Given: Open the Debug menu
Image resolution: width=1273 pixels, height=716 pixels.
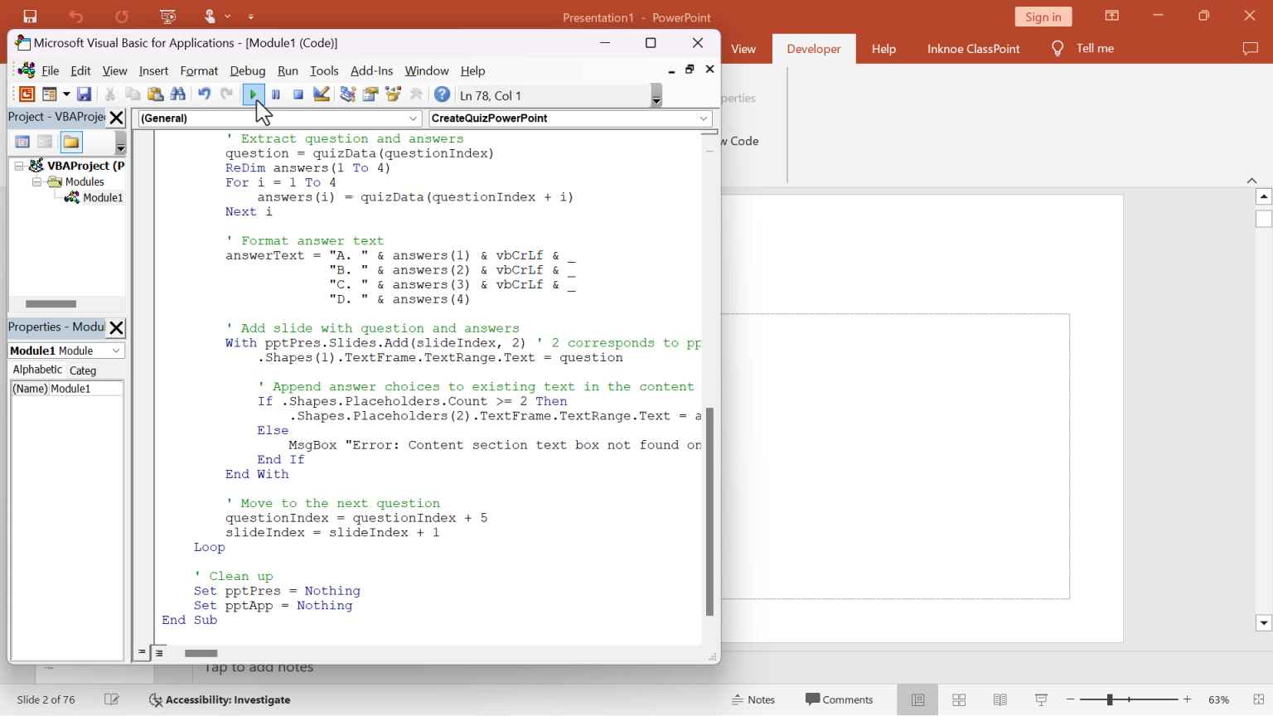Looking at the screenshot, I should click(x=247, y=70).
